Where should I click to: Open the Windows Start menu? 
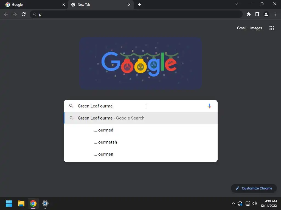[x=9, y=203]
